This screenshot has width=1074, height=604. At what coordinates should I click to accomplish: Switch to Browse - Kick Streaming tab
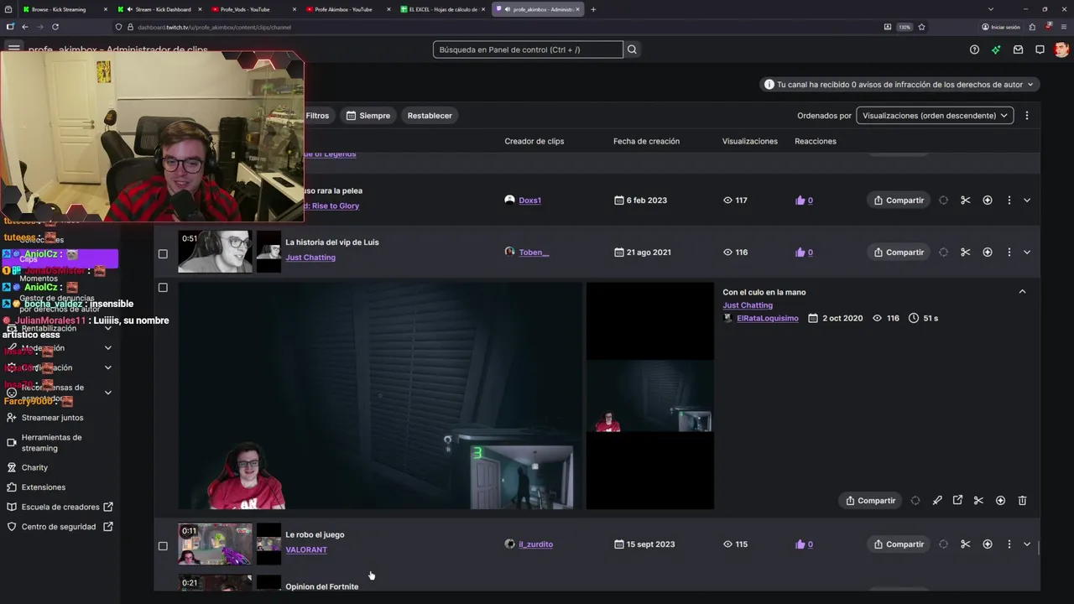click(x=64, y=9)
